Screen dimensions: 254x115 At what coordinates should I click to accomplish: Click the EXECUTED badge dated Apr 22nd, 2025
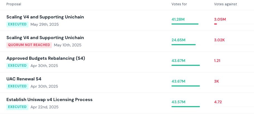(17, 107)
